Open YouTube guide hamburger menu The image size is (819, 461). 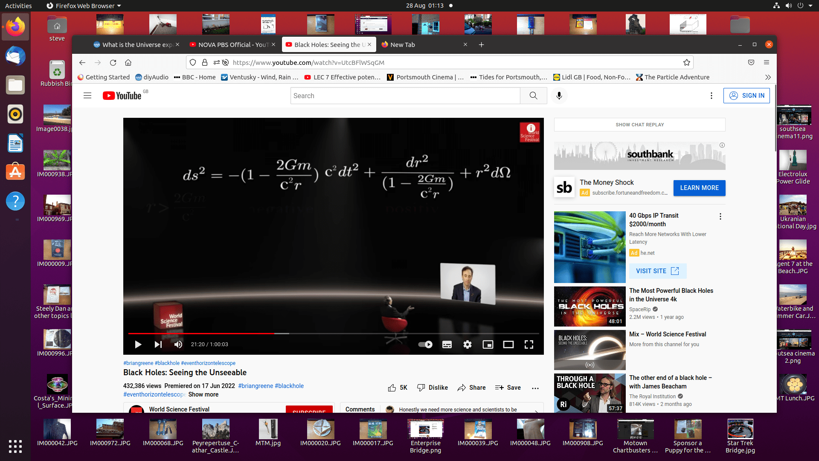pyautogui.click(x=87, y=96)
